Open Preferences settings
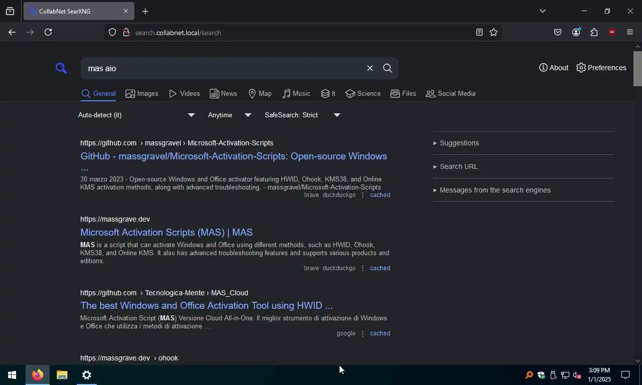642x385 pixels. coord(601,68)
